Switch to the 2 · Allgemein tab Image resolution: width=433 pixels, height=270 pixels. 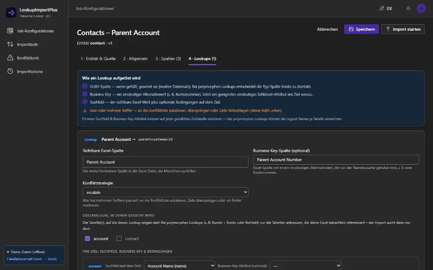click(x=135, y=59)
